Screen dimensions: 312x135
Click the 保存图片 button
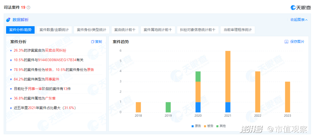(x=297, y=42)
